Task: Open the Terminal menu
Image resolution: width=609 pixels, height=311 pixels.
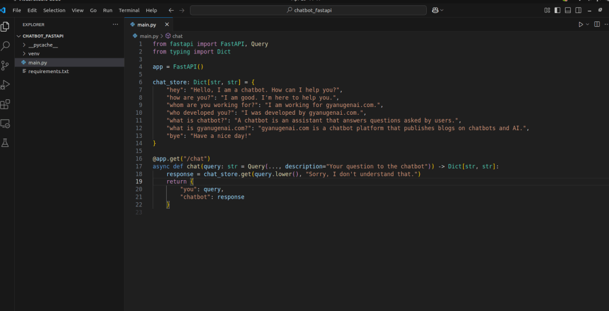Action: tap(129, 10)
